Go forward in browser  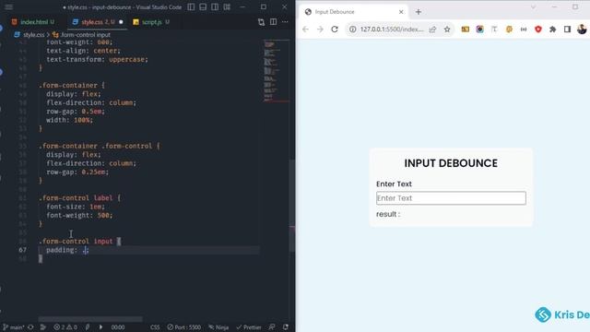coord(320,29)
